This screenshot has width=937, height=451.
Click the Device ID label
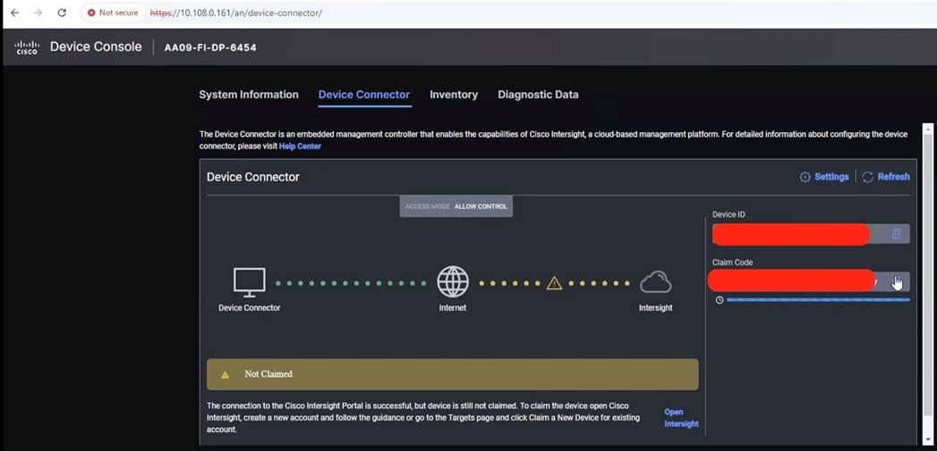728,214
